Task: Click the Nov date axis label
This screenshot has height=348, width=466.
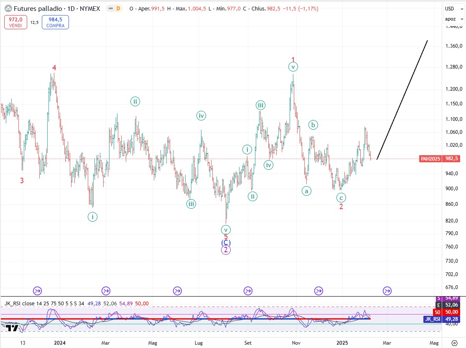Action: pyautogui.click(x=296, y=343)
